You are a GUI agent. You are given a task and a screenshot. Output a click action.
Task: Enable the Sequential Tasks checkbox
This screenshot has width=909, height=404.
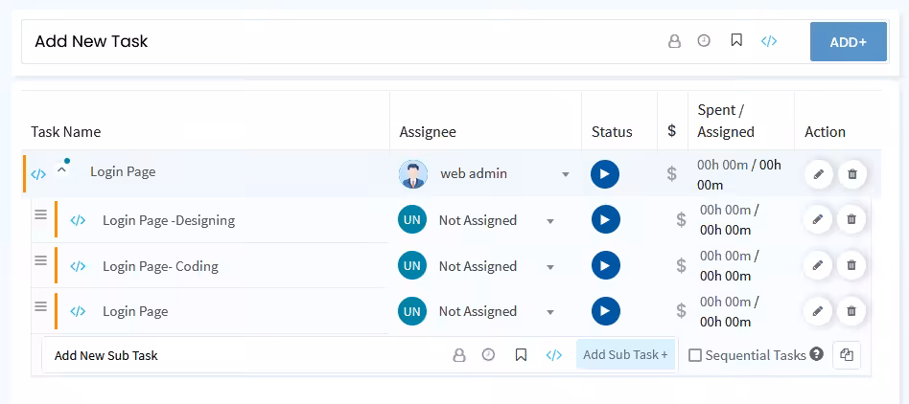[695, 355]
